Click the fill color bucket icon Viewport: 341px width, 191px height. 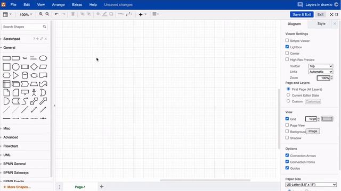(98, 14)
